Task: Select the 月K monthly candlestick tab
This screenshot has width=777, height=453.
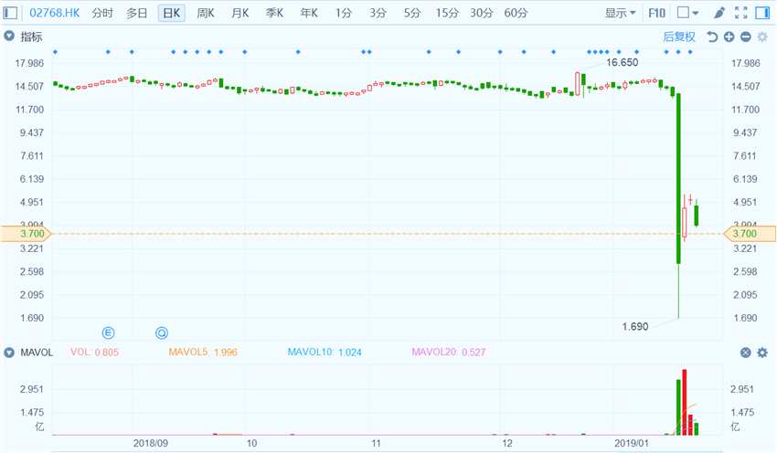Action: click(239, 13)
